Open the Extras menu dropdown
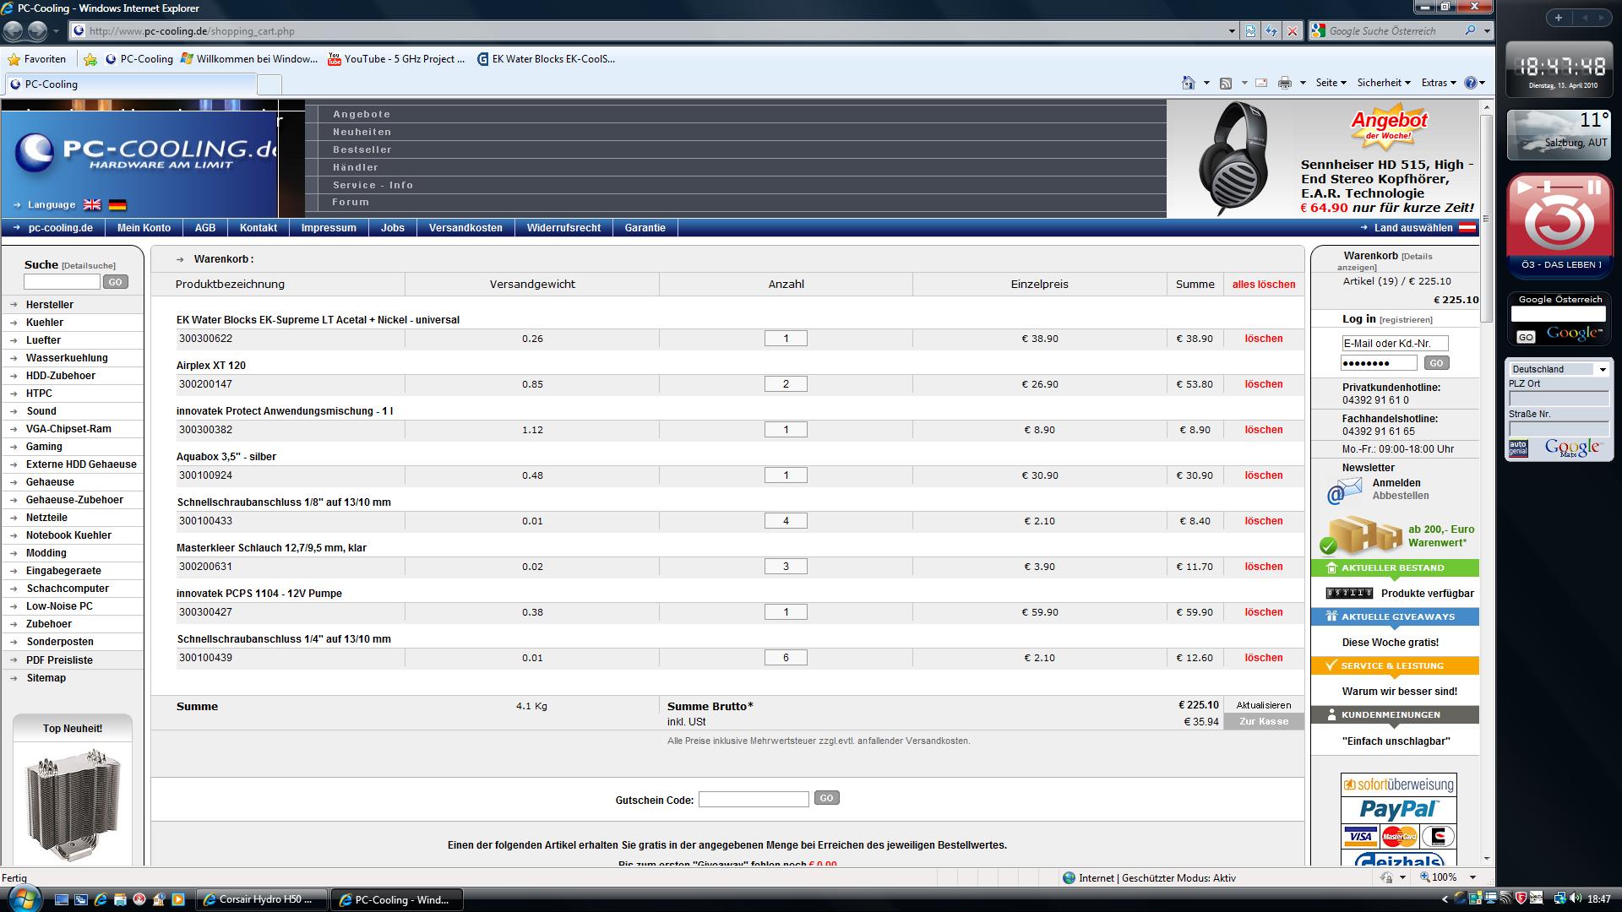 point(1439,83)
